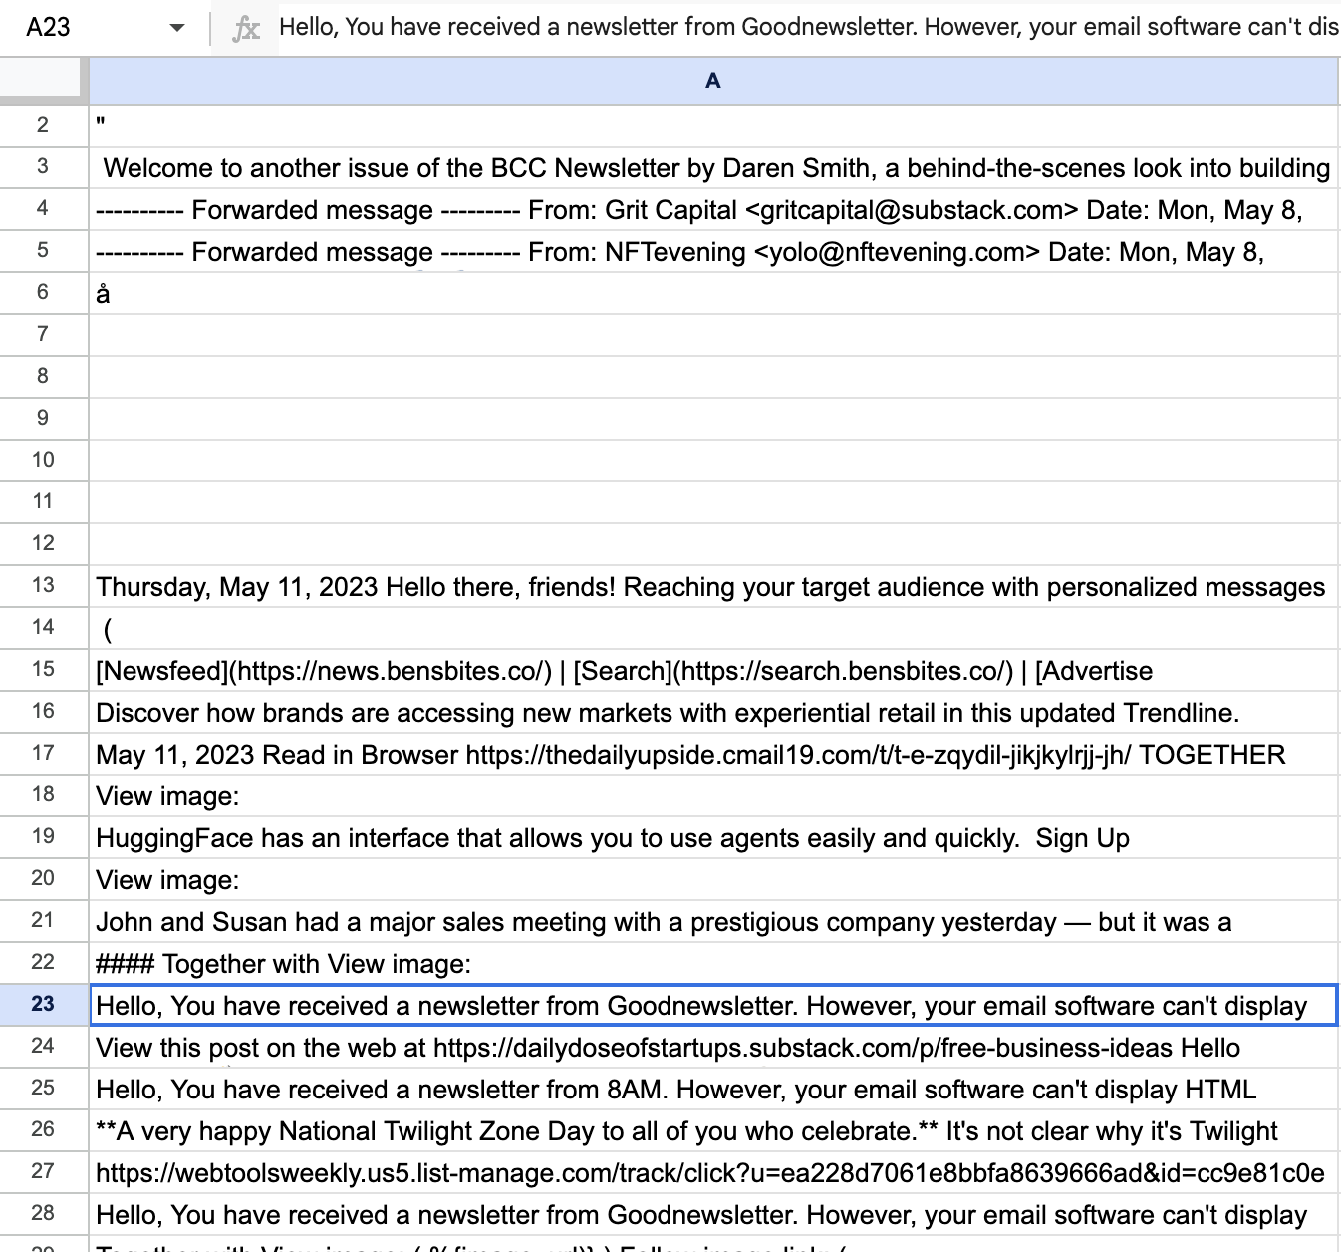Click the HuggingFace agents cell
Screen dimensions: 1341x1252
[x=713, y=837]
